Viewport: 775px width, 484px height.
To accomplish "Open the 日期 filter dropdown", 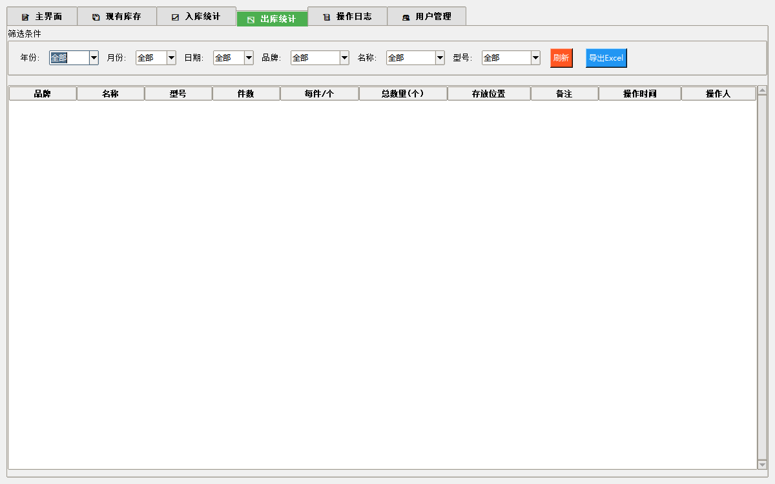I will click(x=249, y=58).
